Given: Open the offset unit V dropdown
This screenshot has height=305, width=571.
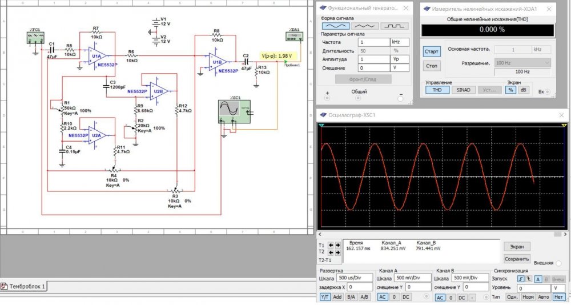Looking at the screenshot, I should (400, 68).
